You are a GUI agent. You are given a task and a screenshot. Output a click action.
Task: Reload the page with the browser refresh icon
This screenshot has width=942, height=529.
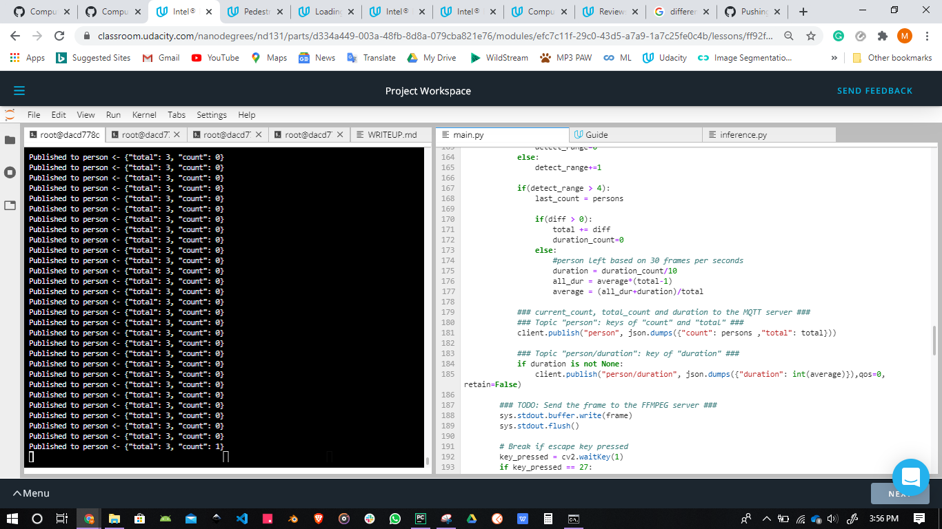click(x=59, y=36)
